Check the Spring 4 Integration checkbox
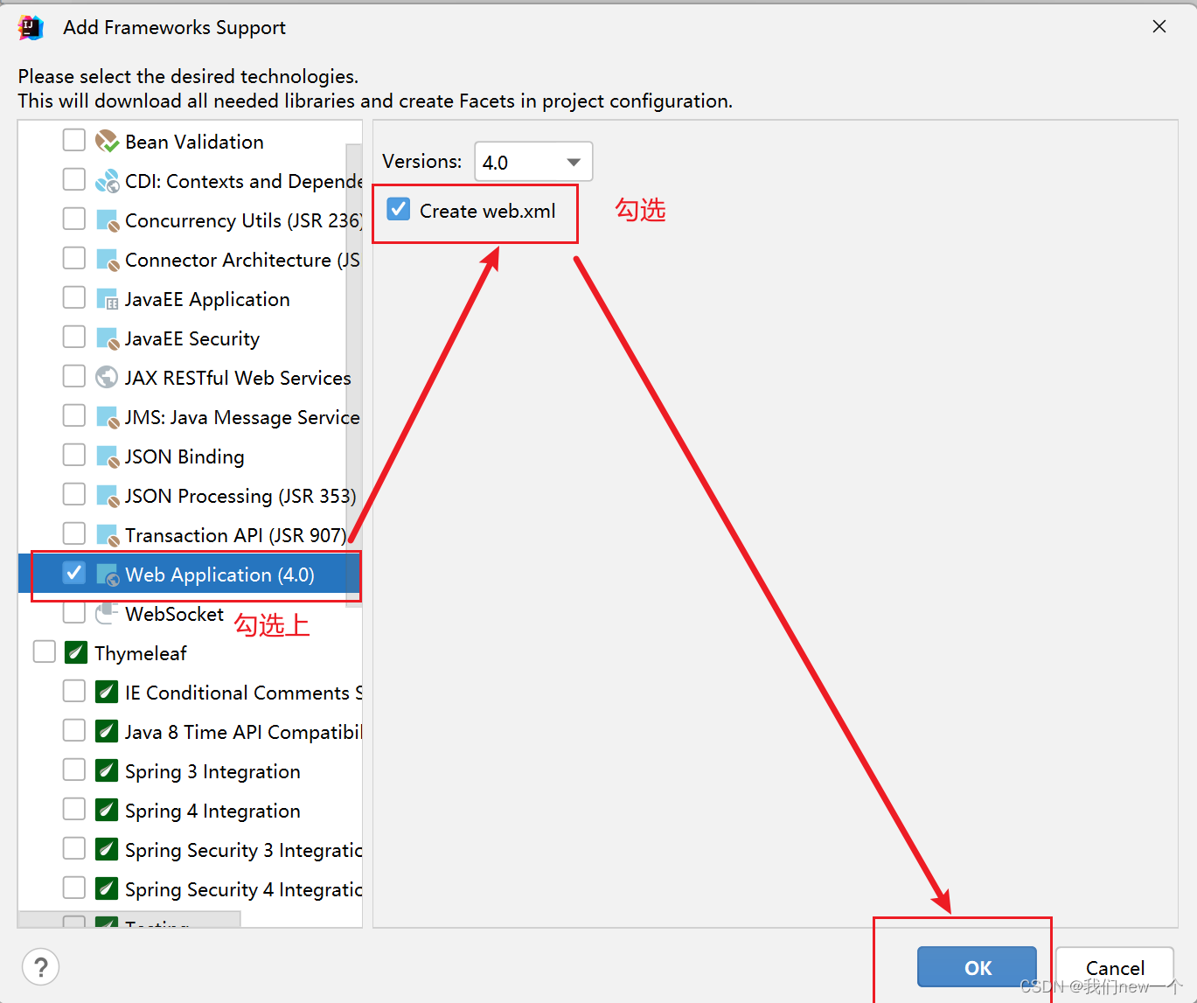 tap(74, 809)
